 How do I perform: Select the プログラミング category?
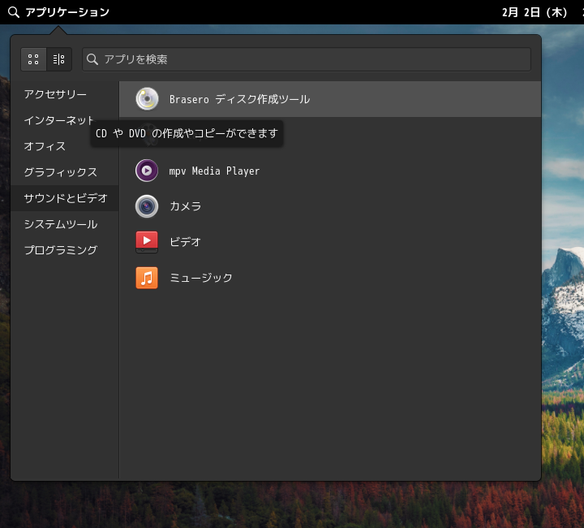[x=65, y=250]
